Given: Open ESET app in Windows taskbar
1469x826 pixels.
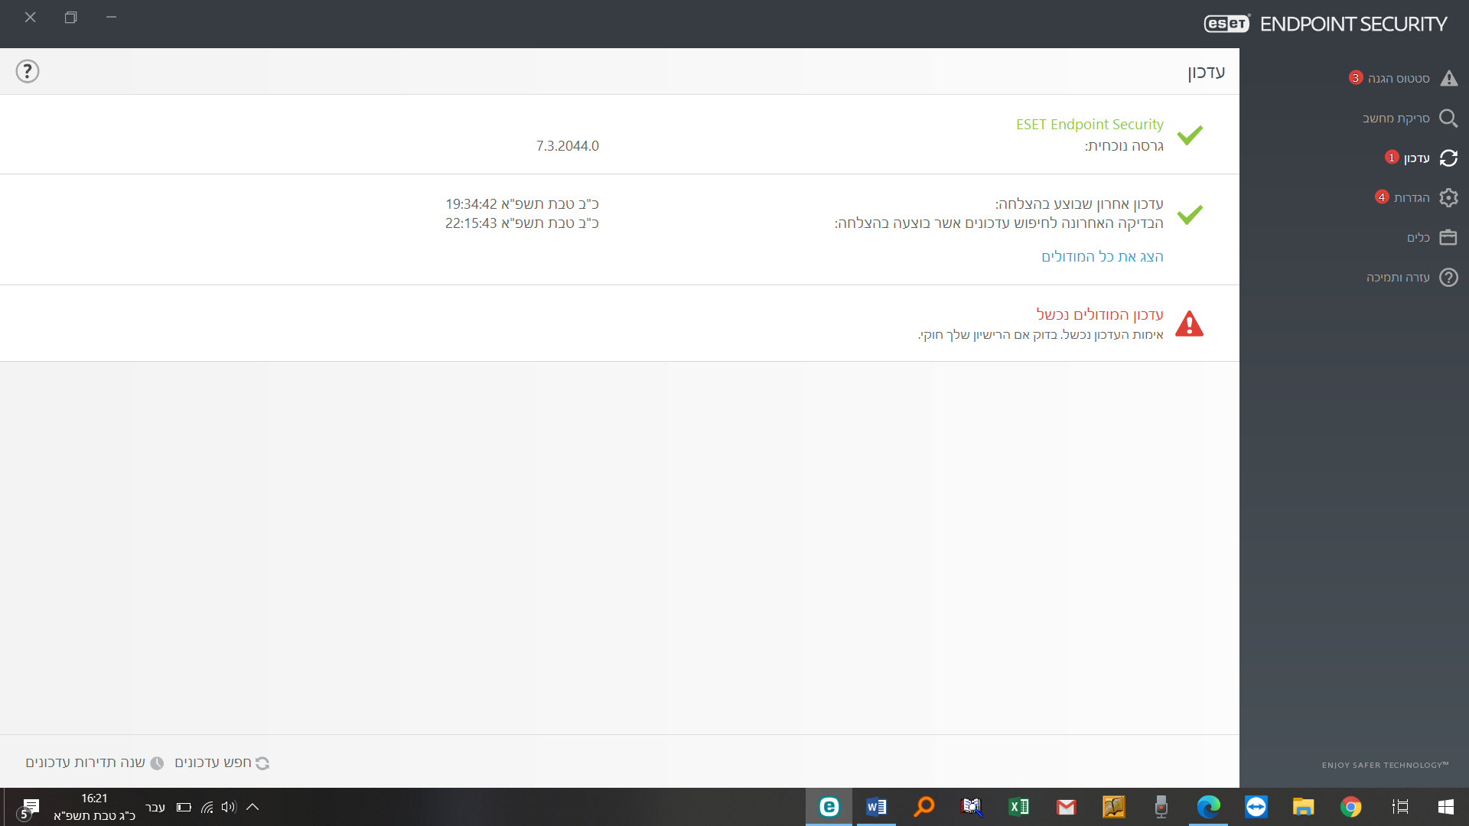Looking at the screenshot, I should tap(829, 807).
